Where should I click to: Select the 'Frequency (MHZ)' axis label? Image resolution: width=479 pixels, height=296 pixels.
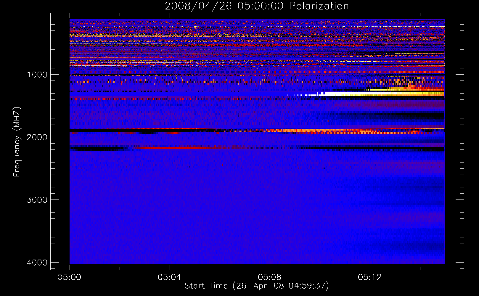[17, 142]
